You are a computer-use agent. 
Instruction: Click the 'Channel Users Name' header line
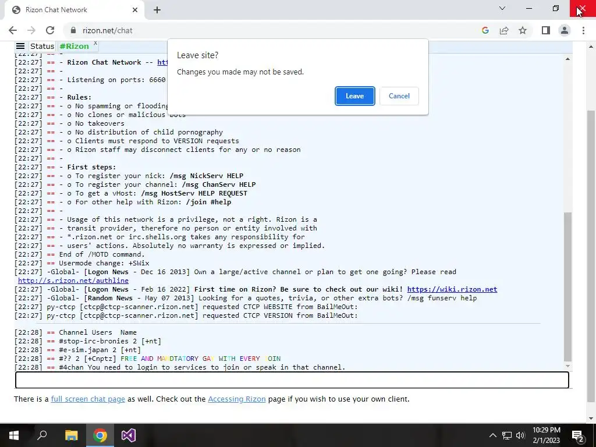point(97,332)
